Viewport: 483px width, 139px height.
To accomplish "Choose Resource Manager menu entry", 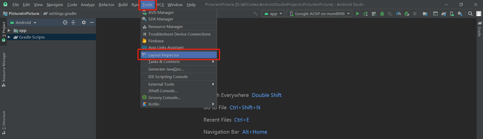I will coord(179,26).
